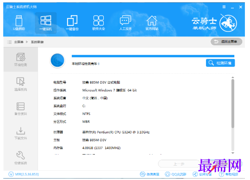Image resolution: width=250 pixels, height=180 pixels.
Task: Click the 检测环境 button
Action: [220, 63]
